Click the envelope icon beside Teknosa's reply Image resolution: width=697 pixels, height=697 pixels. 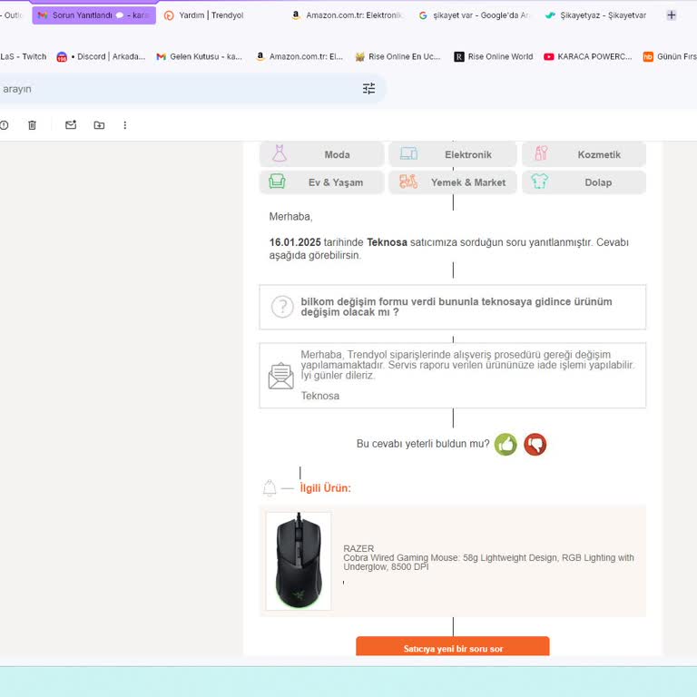point(281,376)
